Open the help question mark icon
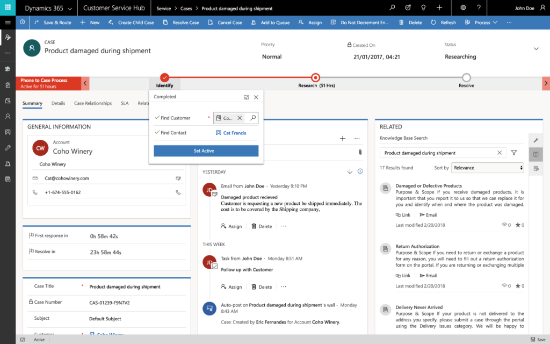The image size is (550, 344). click(x=479, y=8)
